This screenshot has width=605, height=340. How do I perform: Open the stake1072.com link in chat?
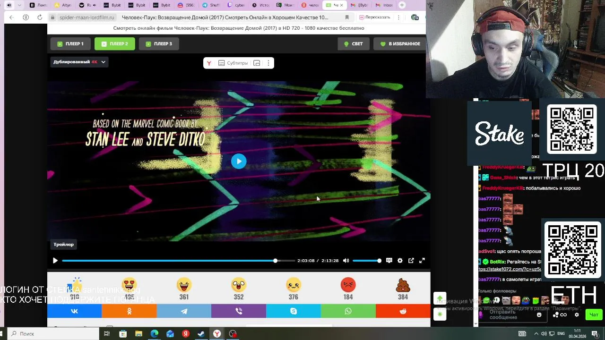click(x=510, y=269)
